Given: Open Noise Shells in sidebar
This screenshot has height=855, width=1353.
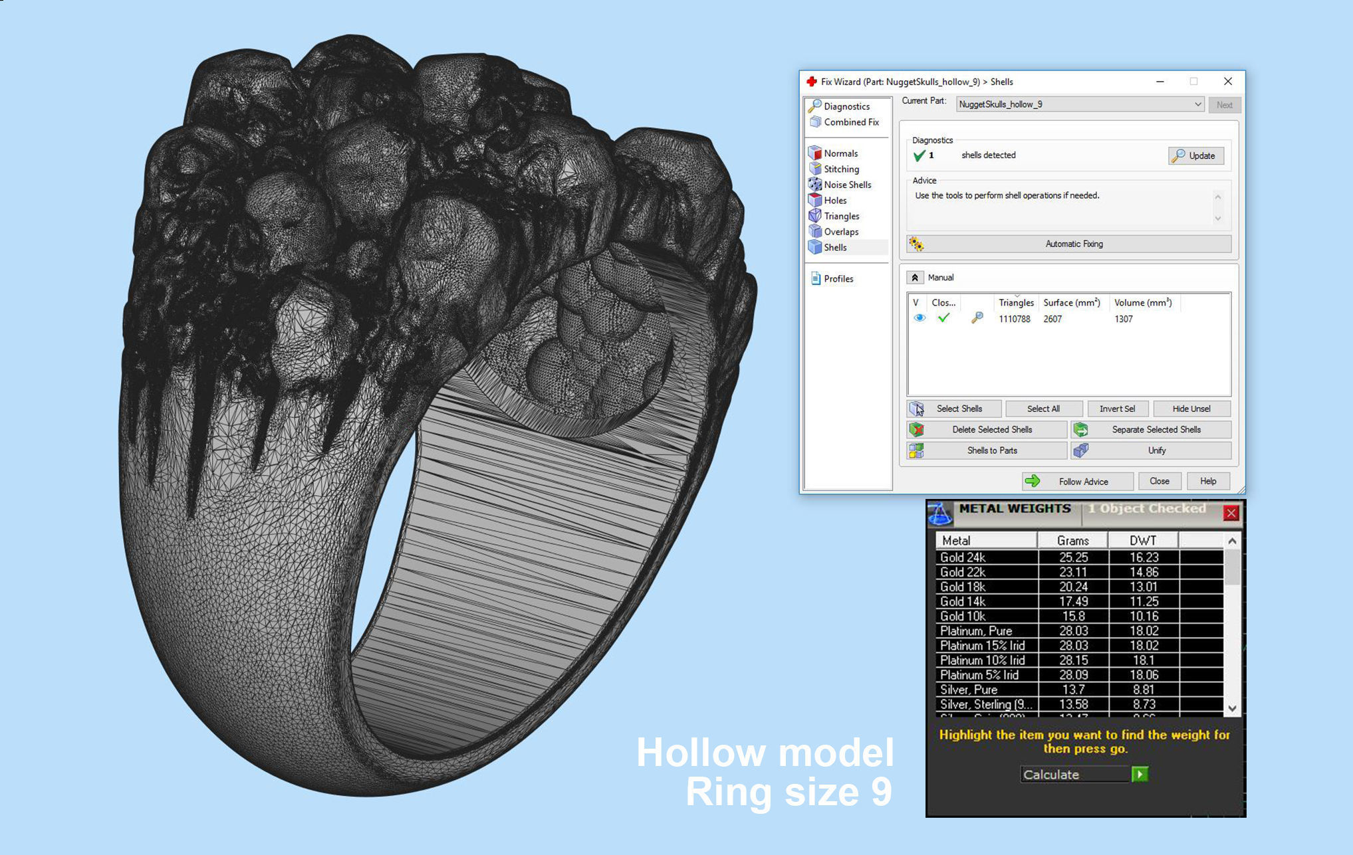Looking at the screenshot, I should click(x=846, y=185).
